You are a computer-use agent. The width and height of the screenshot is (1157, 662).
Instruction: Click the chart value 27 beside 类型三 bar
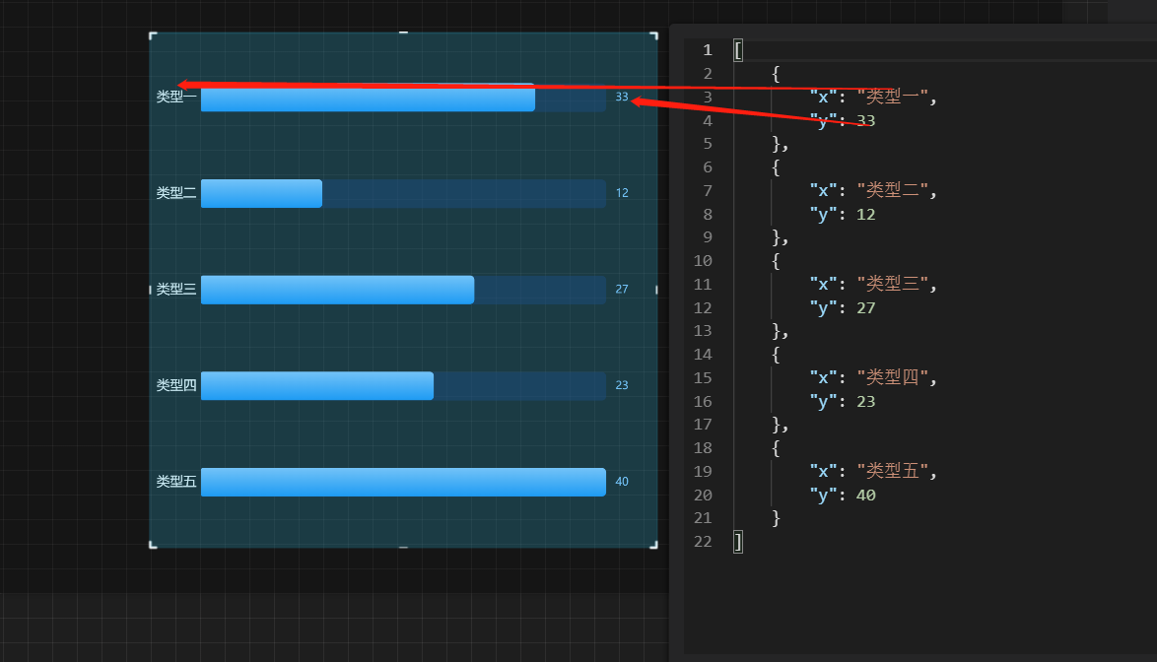(x=622, y=289)
